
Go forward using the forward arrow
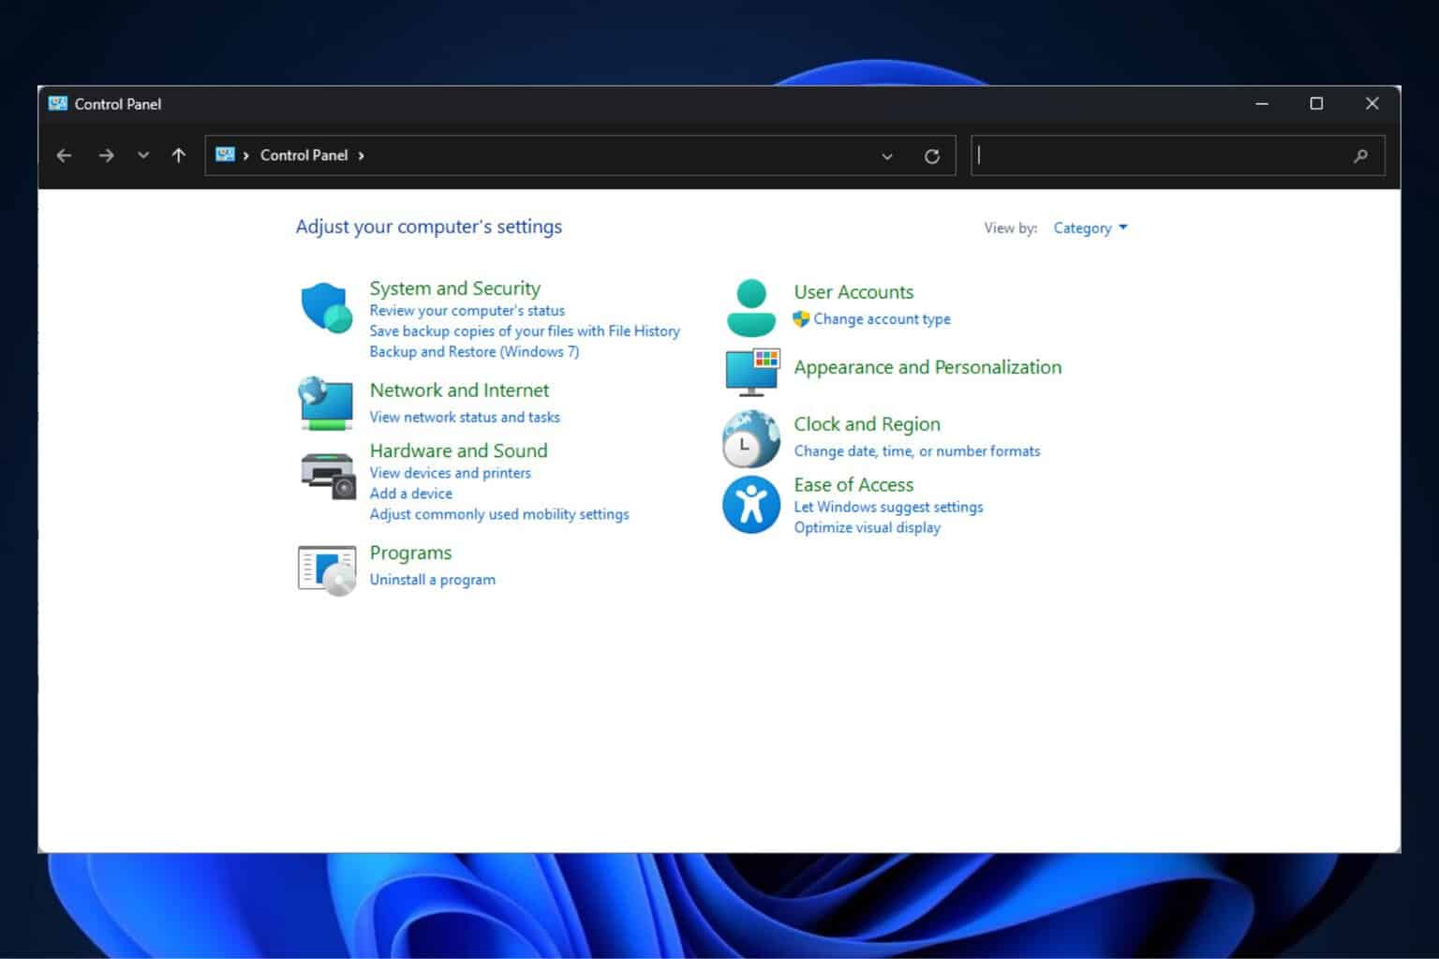[x=106, y=155]
